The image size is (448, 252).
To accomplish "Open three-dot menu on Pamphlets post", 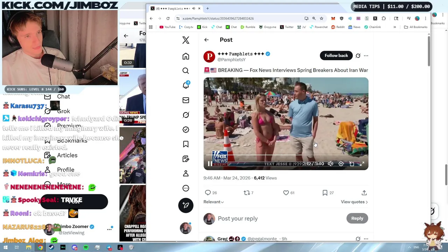I will click(366, 56).
